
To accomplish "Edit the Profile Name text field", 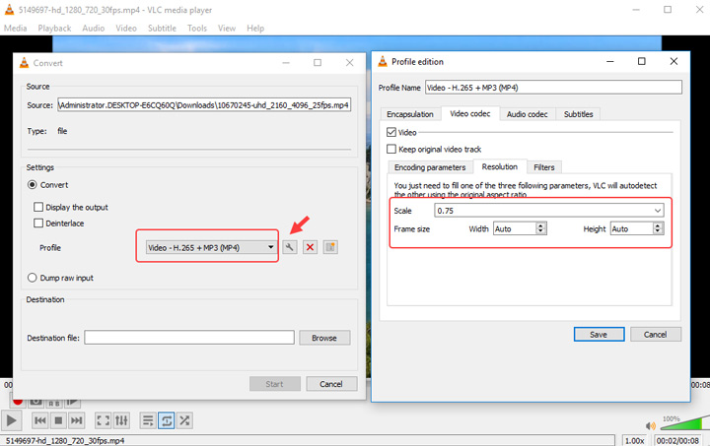I will [x=553, y=88].
